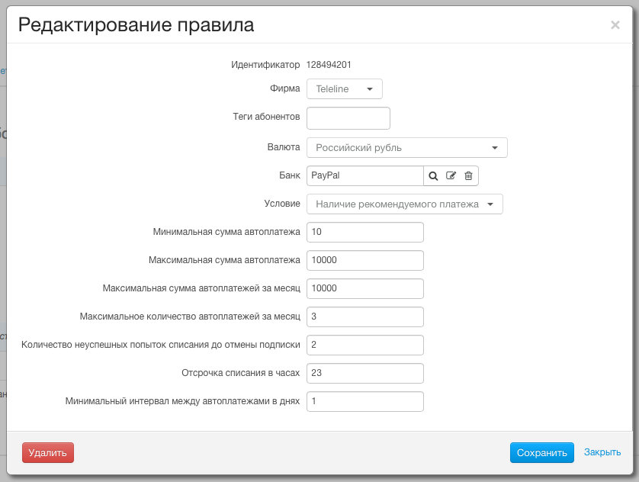Focus the Максимальная сумма автоплатежа field
The width and height of the screenshot is (639, 482).
click(x=365, y=260)
